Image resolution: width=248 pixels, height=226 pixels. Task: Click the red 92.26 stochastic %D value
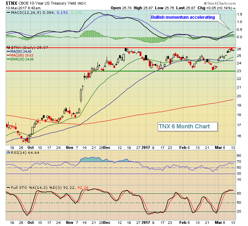83,187
